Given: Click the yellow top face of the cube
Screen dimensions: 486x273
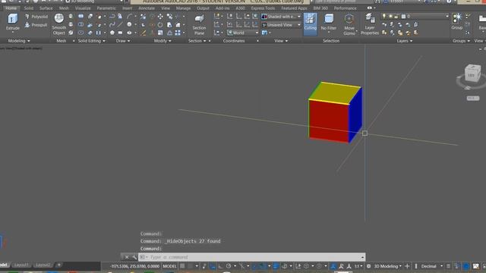Looking at the screenshot, I should click(336, 93).
